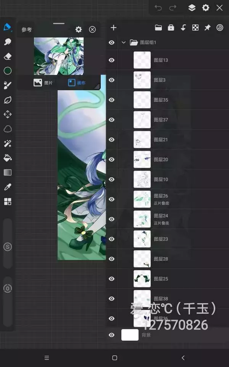
Task: Hide layer 图层26
Action: click(x=112, y=199)
